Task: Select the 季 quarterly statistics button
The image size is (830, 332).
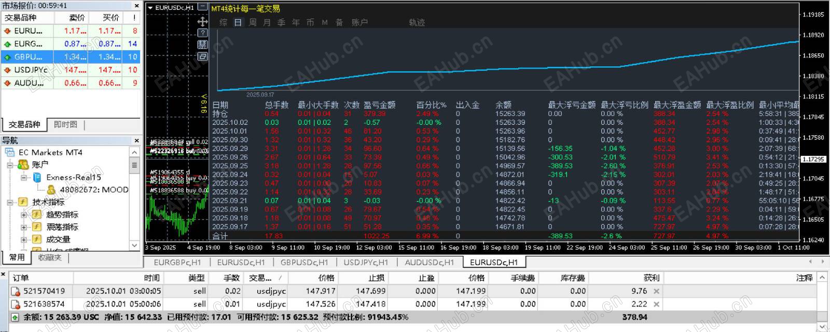Action: (282, 22)
